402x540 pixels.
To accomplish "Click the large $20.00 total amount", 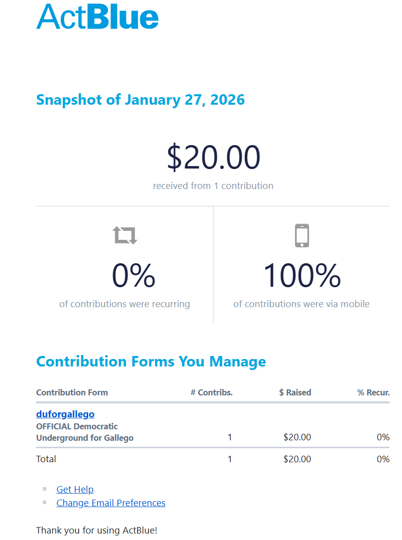I will point(213,157).
